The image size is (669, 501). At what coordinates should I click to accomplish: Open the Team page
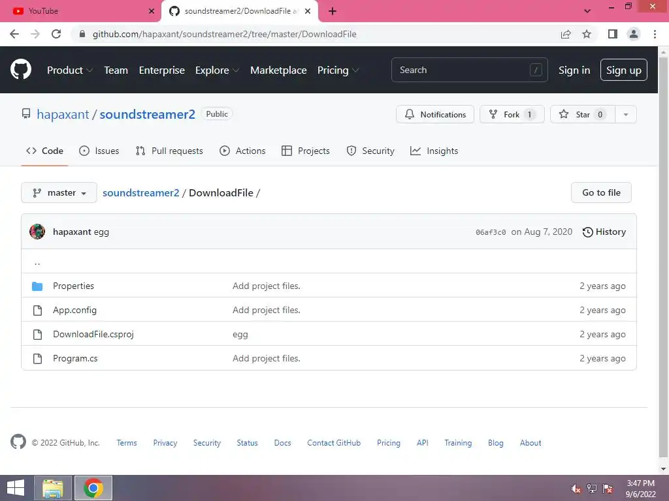click(116, 70)
